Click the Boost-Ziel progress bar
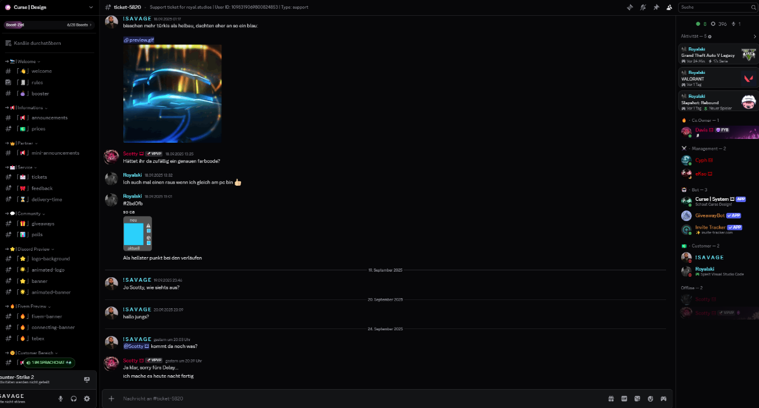 [48, 25]
